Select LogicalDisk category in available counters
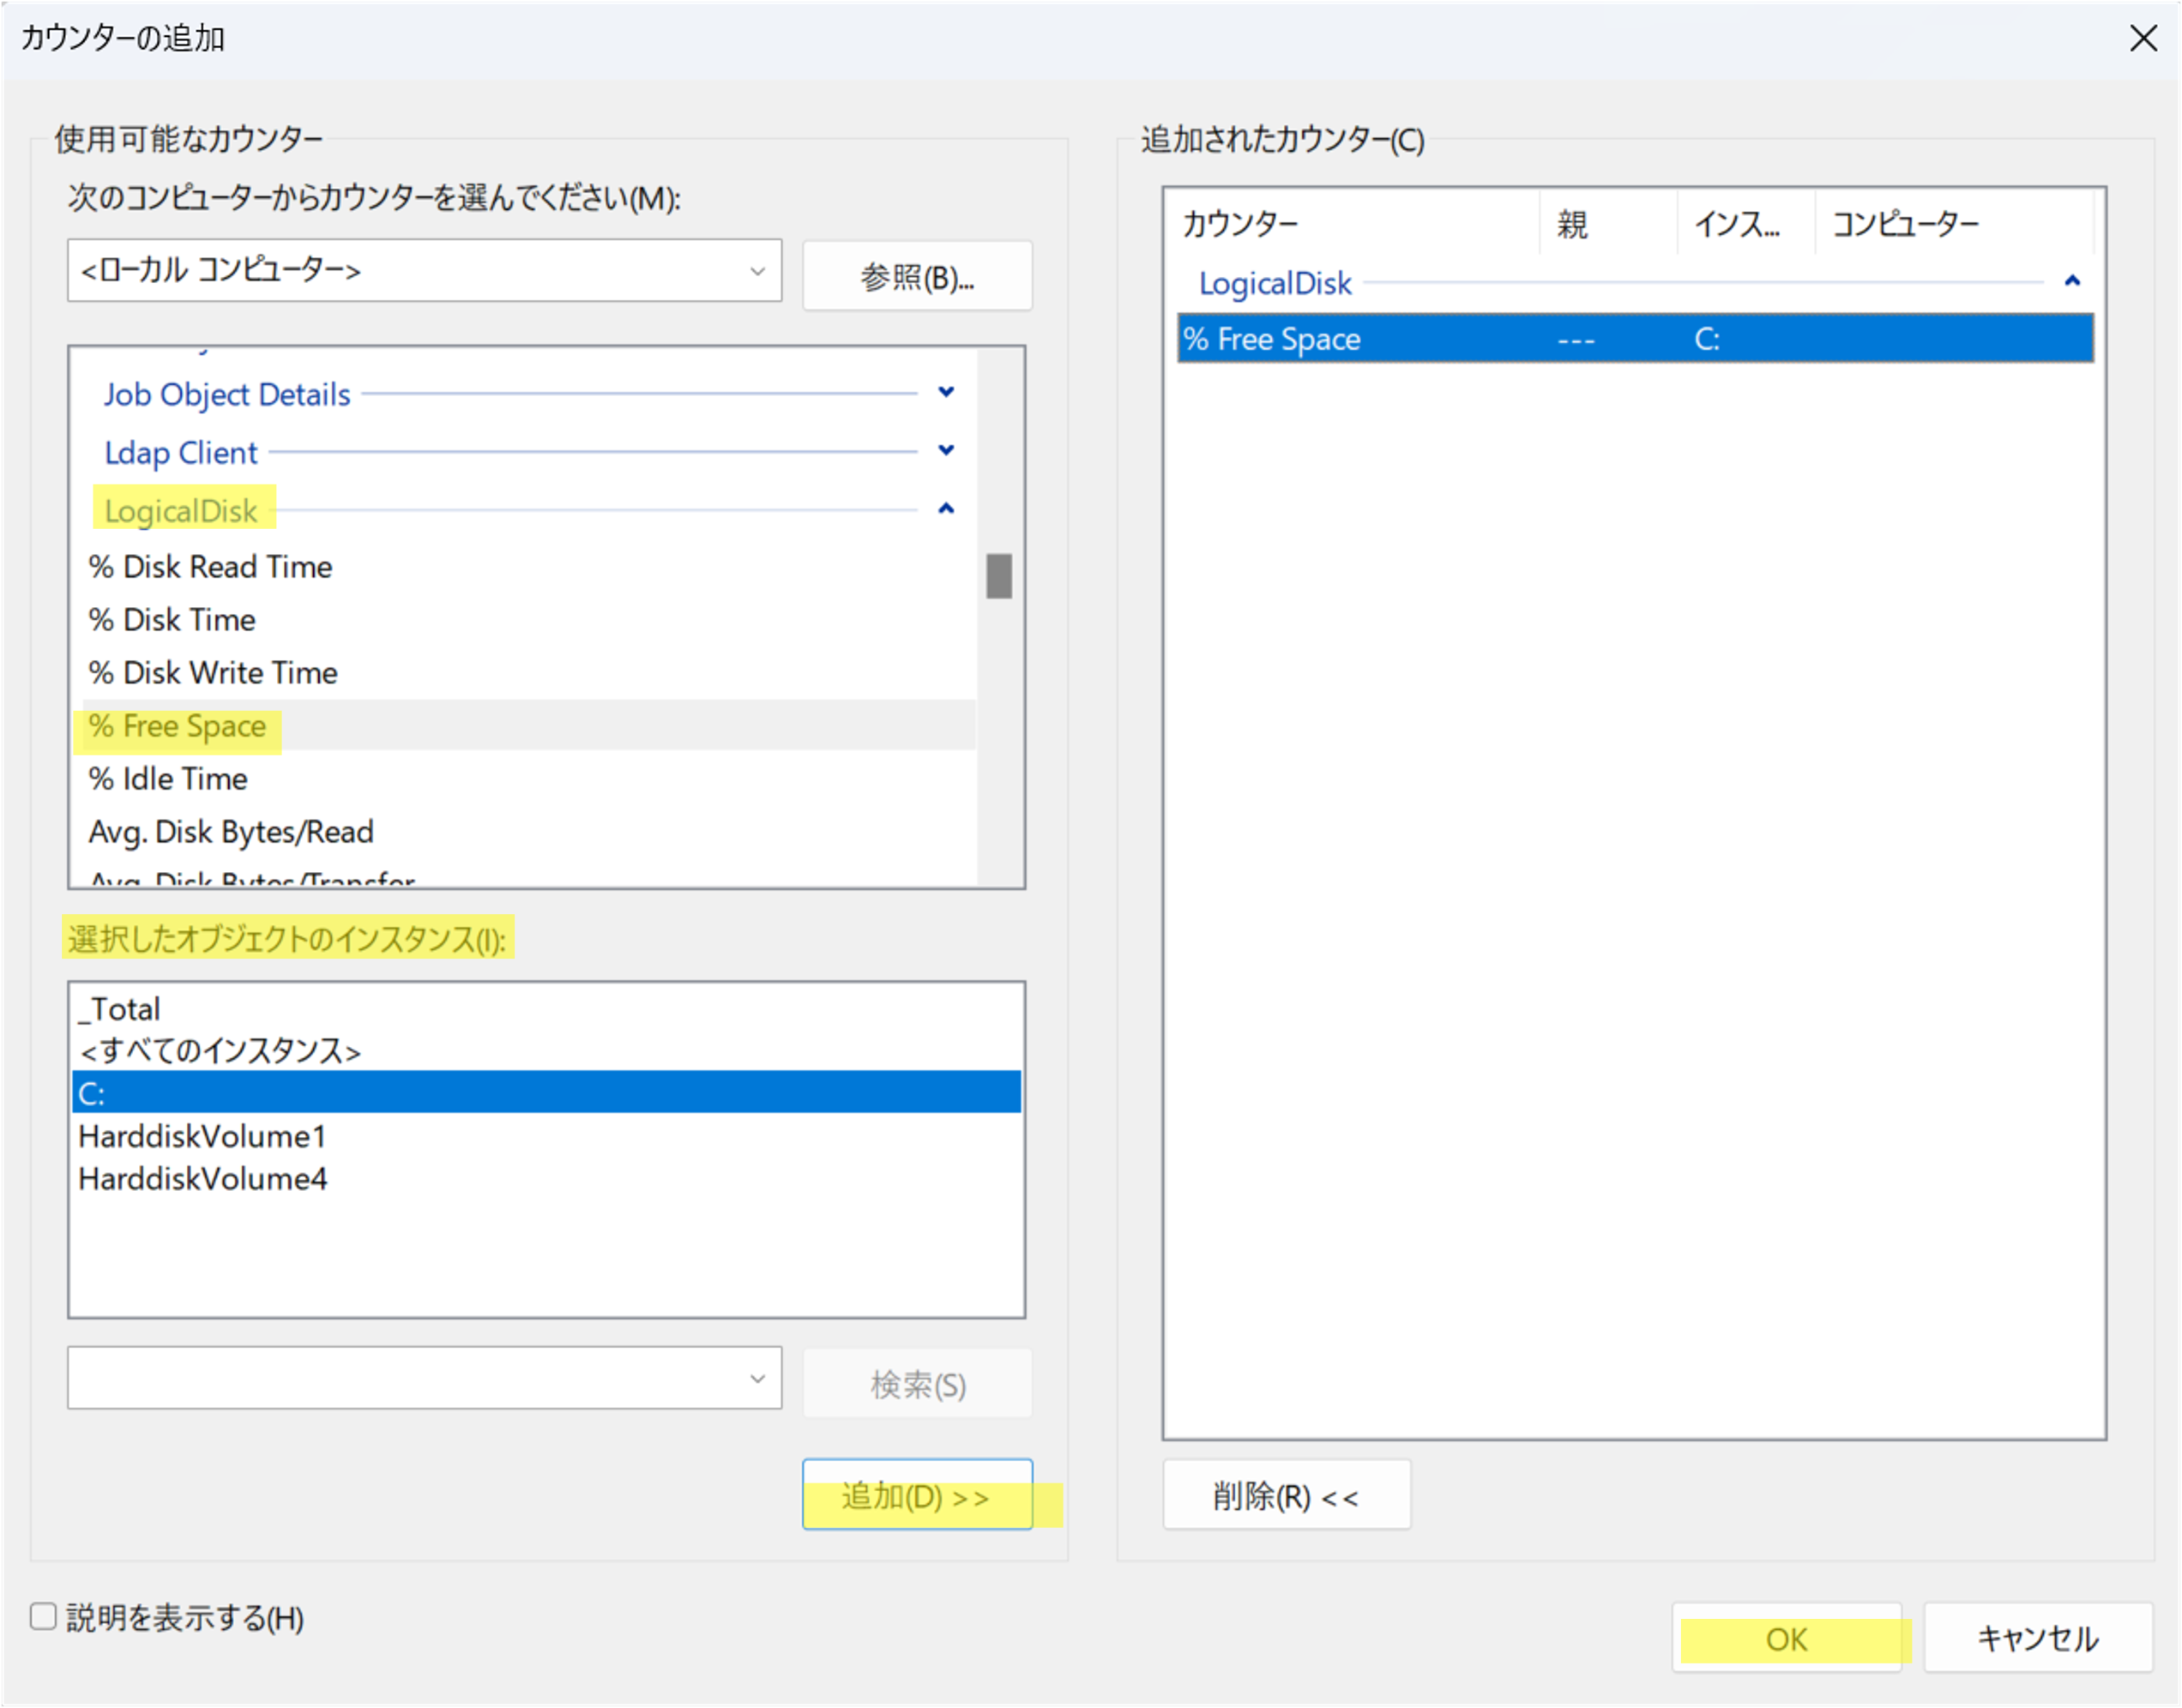Image resolution: width=2182 pixels, height=1708 pixels. tap(181, 510)
